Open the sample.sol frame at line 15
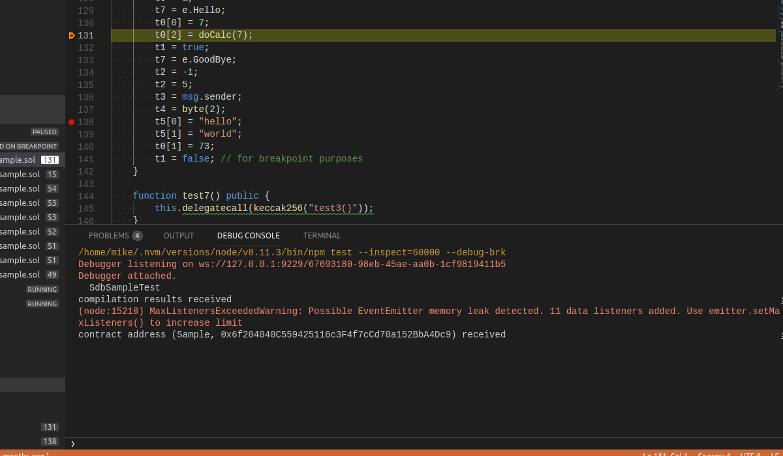The width and height of the screenshot is (783, 456). [33, 174]
